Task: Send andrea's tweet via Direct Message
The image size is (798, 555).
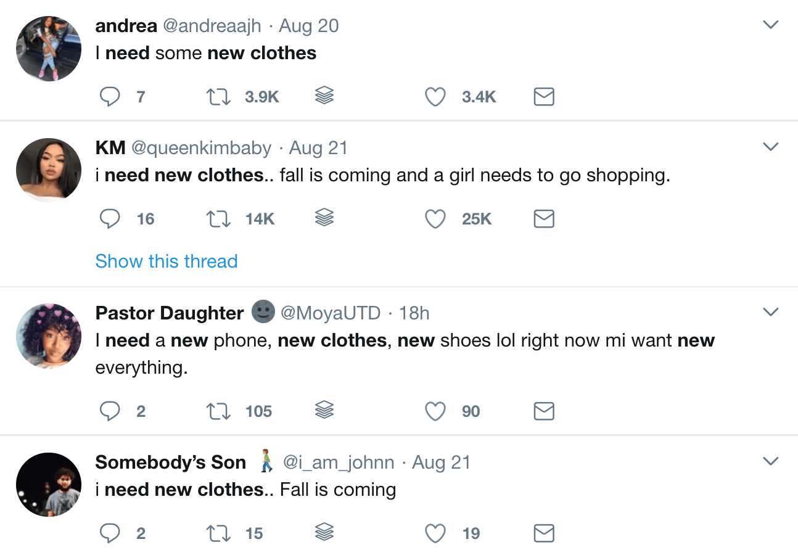Action: (x=543, y=96)
